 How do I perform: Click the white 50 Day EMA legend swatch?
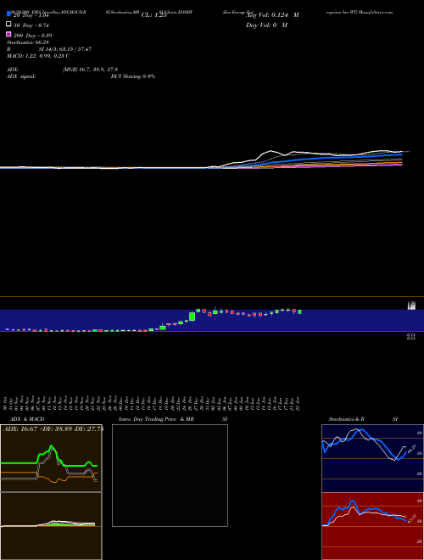point(8,25)
